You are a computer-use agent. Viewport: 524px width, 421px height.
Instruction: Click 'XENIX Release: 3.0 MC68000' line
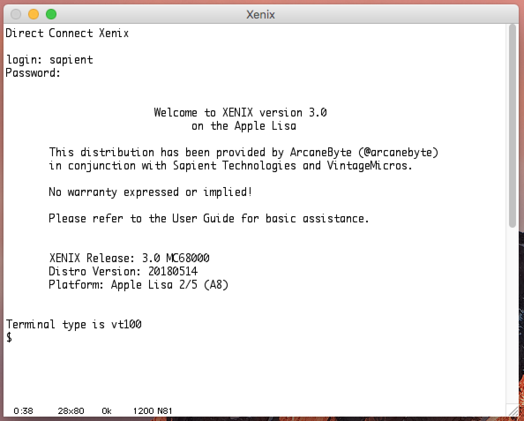129,258
